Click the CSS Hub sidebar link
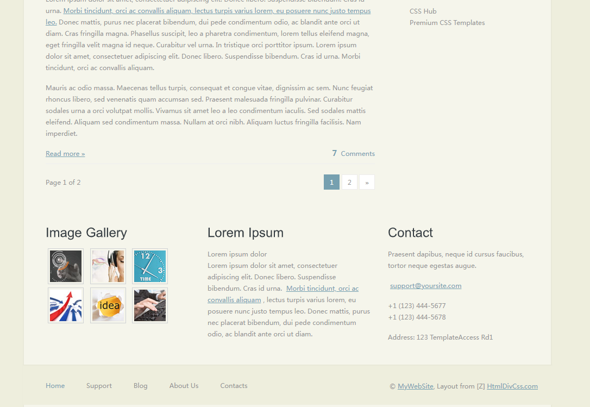The image size is (590, 407). (x=423, y=11)
